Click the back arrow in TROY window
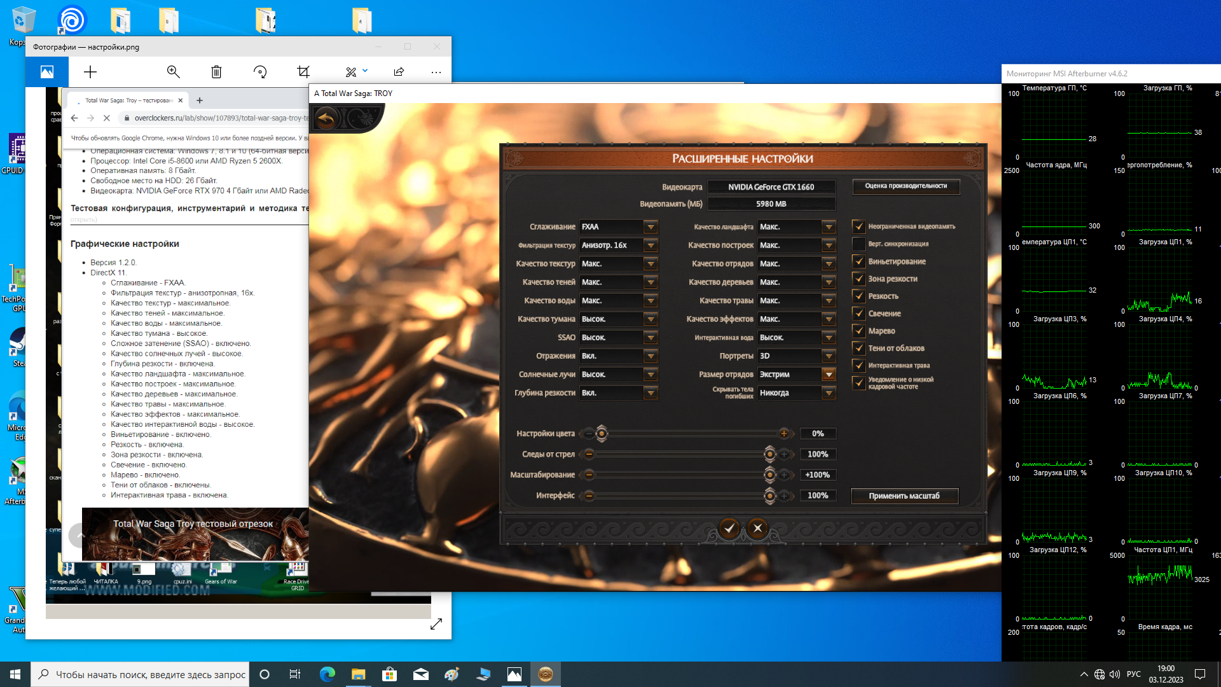Viewport: 1221px width, 687px height. click(x=326, y=119)
